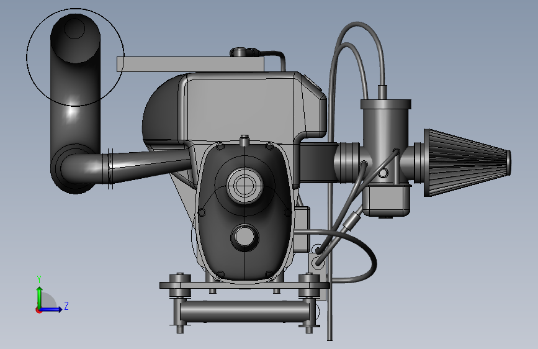Viewport: 538px width, 349px height.
Task: Click the red origin dot of the coordinate triad
Action: [38, 310]
